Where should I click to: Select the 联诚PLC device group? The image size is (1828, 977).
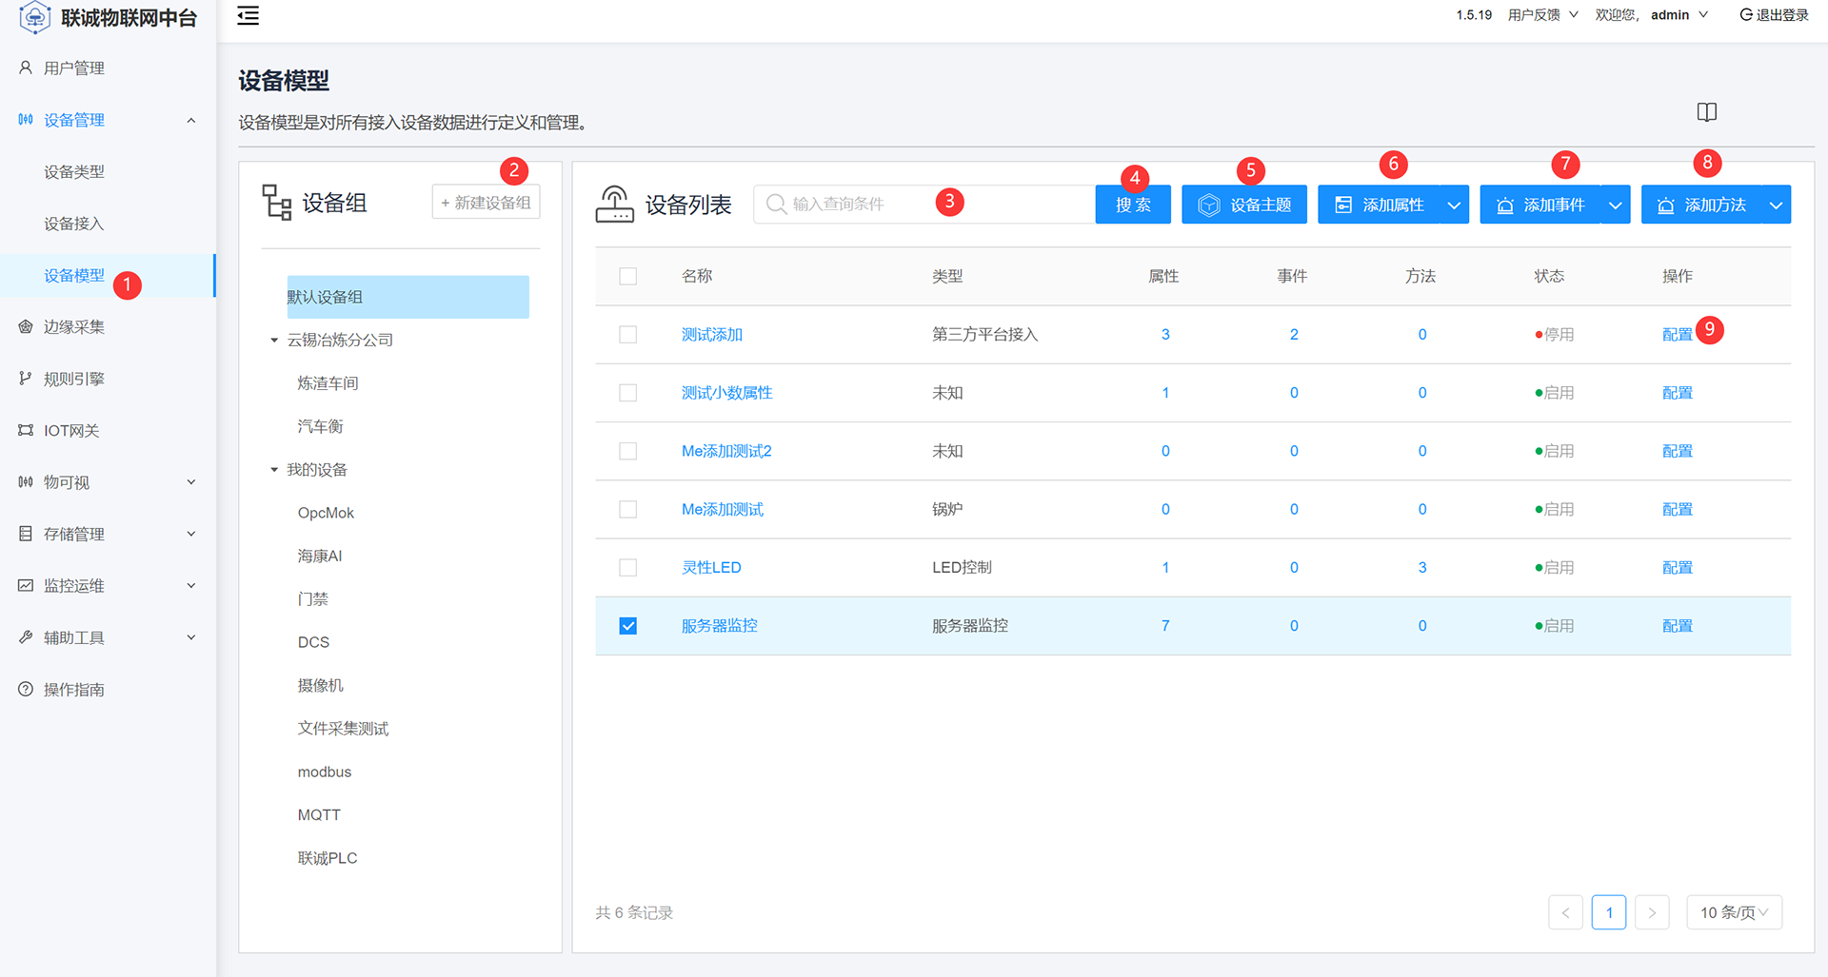point(328,858)
